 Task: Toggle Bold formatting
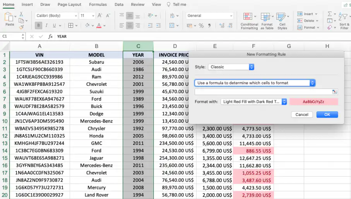click(38, 26)
